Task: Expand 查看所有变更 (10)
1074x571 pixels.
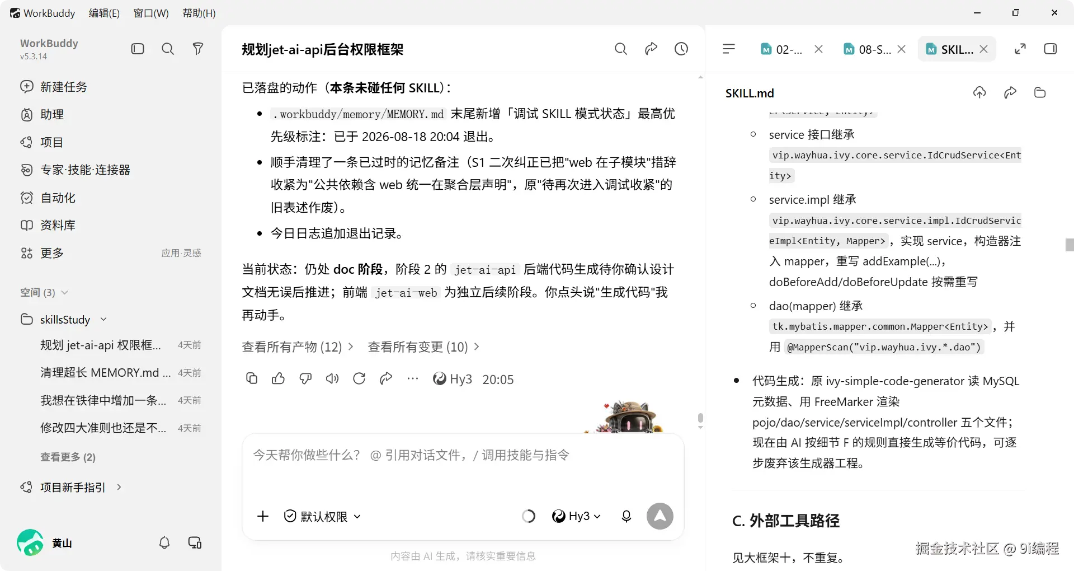Action: tap(423, 347)
